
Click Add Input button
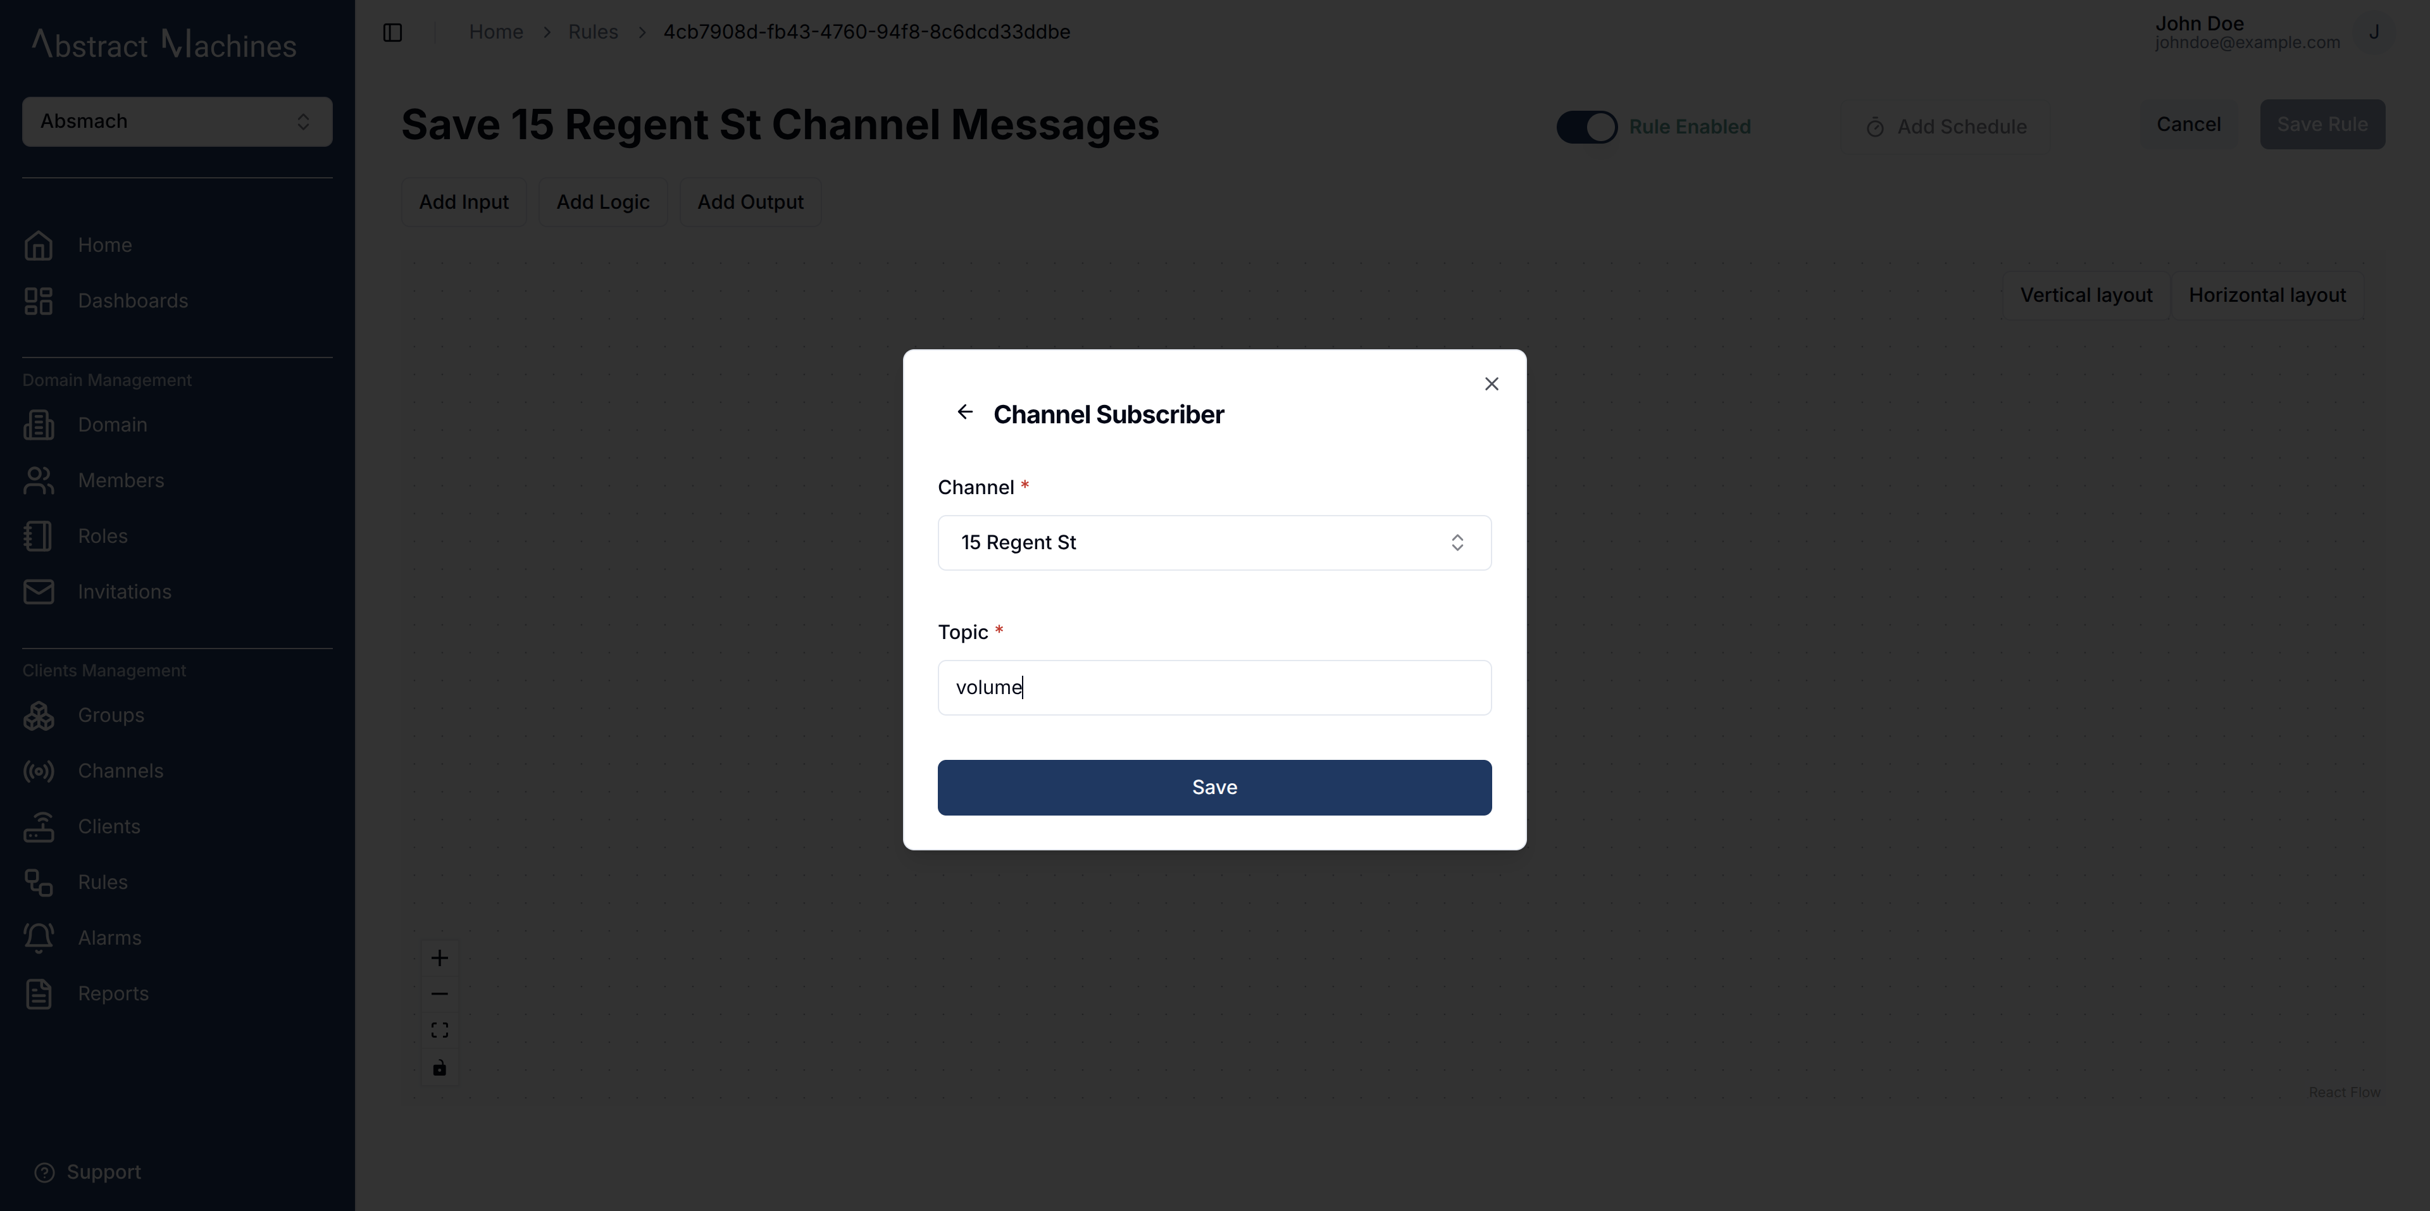[x=464, y=202]
